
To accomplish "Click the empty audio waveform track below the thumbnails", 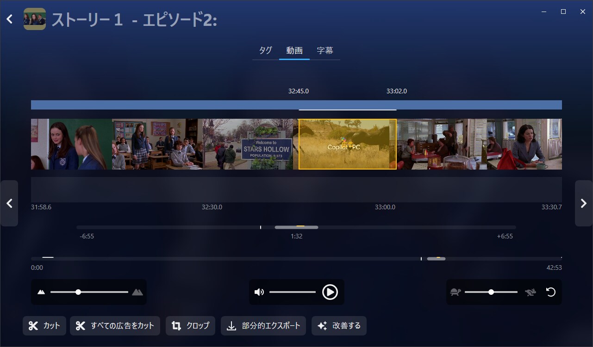I will (x=296, y=189).
